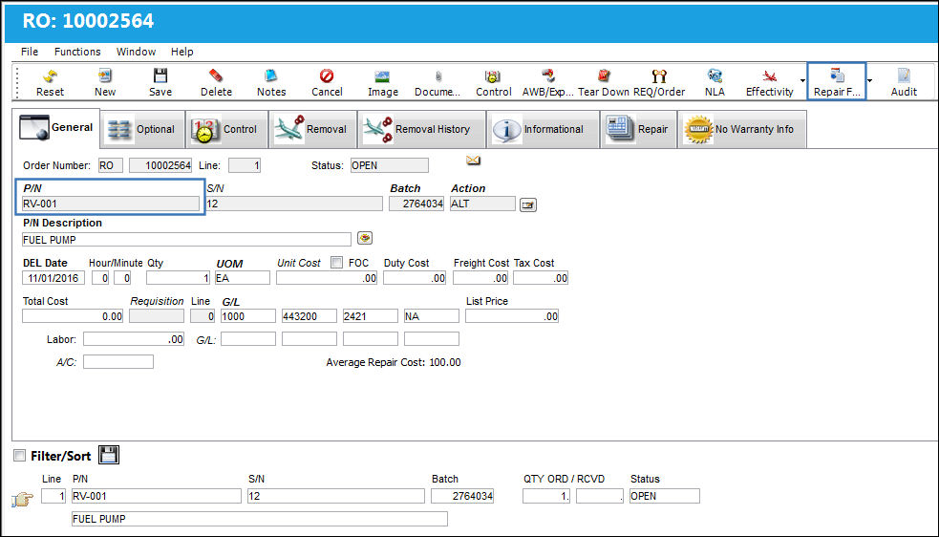Click the icon beside P/N Description field
939x537 pixels.
click(x=365, y=238)
